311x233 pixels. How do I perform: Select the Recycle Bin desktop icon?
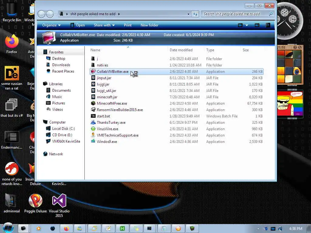click(12, 12)
